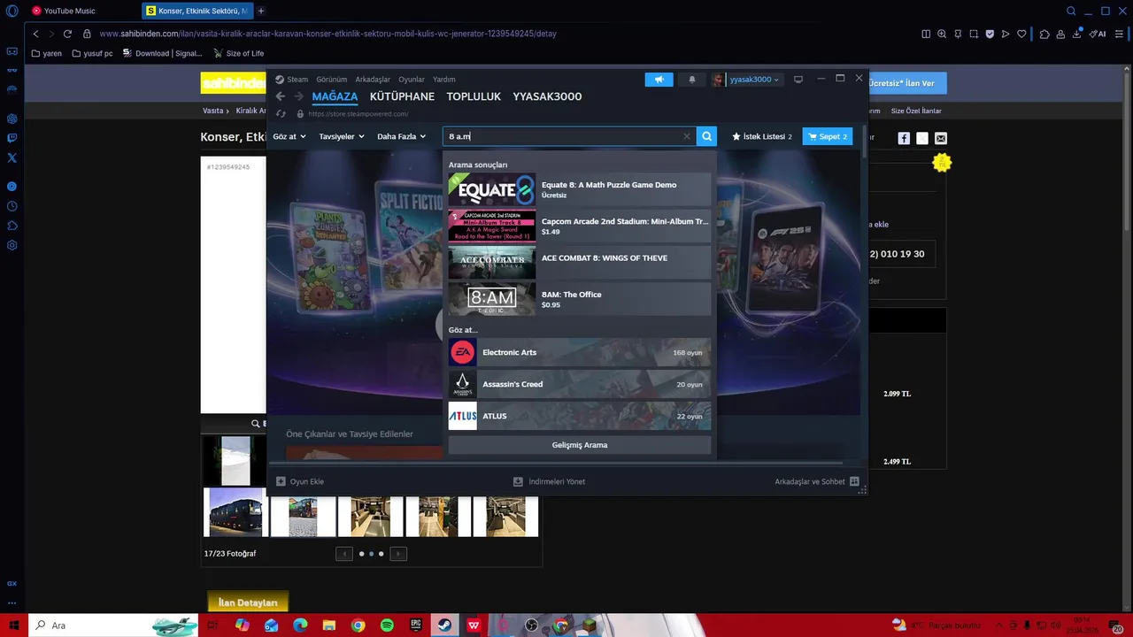1133x637 pixels.
Task: Switch to the YouTube Music browser tab
Action: 69,11
